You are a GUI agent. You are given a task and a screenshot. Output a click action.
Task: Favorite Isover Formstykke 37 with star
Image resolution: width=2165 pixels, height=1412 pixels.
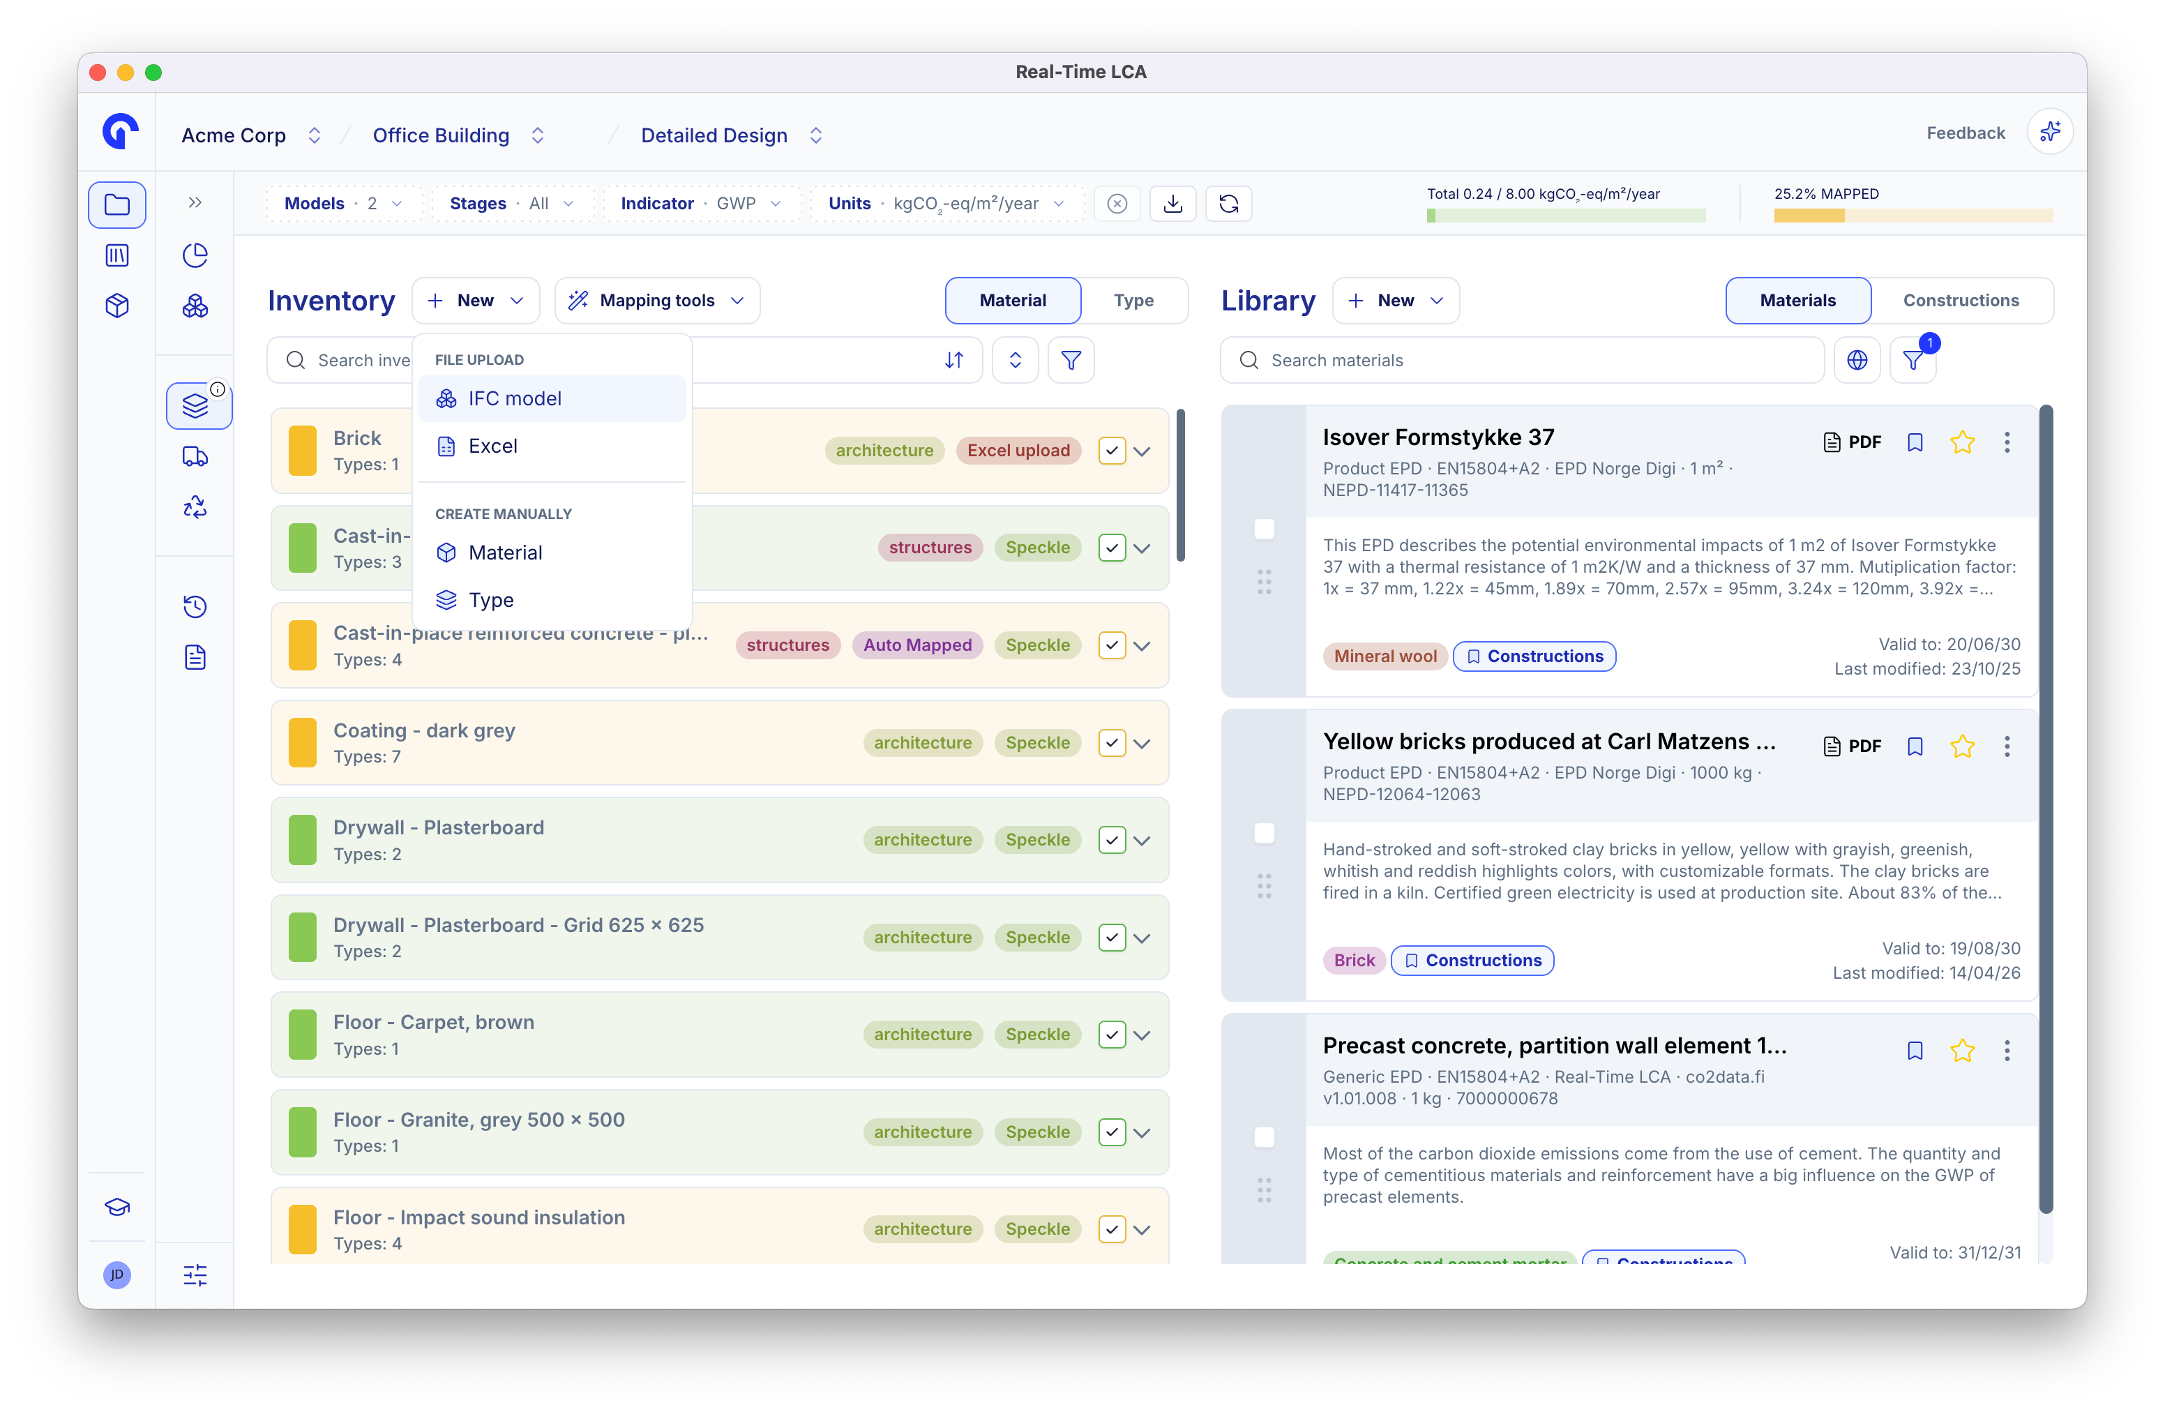[1962, 442]
